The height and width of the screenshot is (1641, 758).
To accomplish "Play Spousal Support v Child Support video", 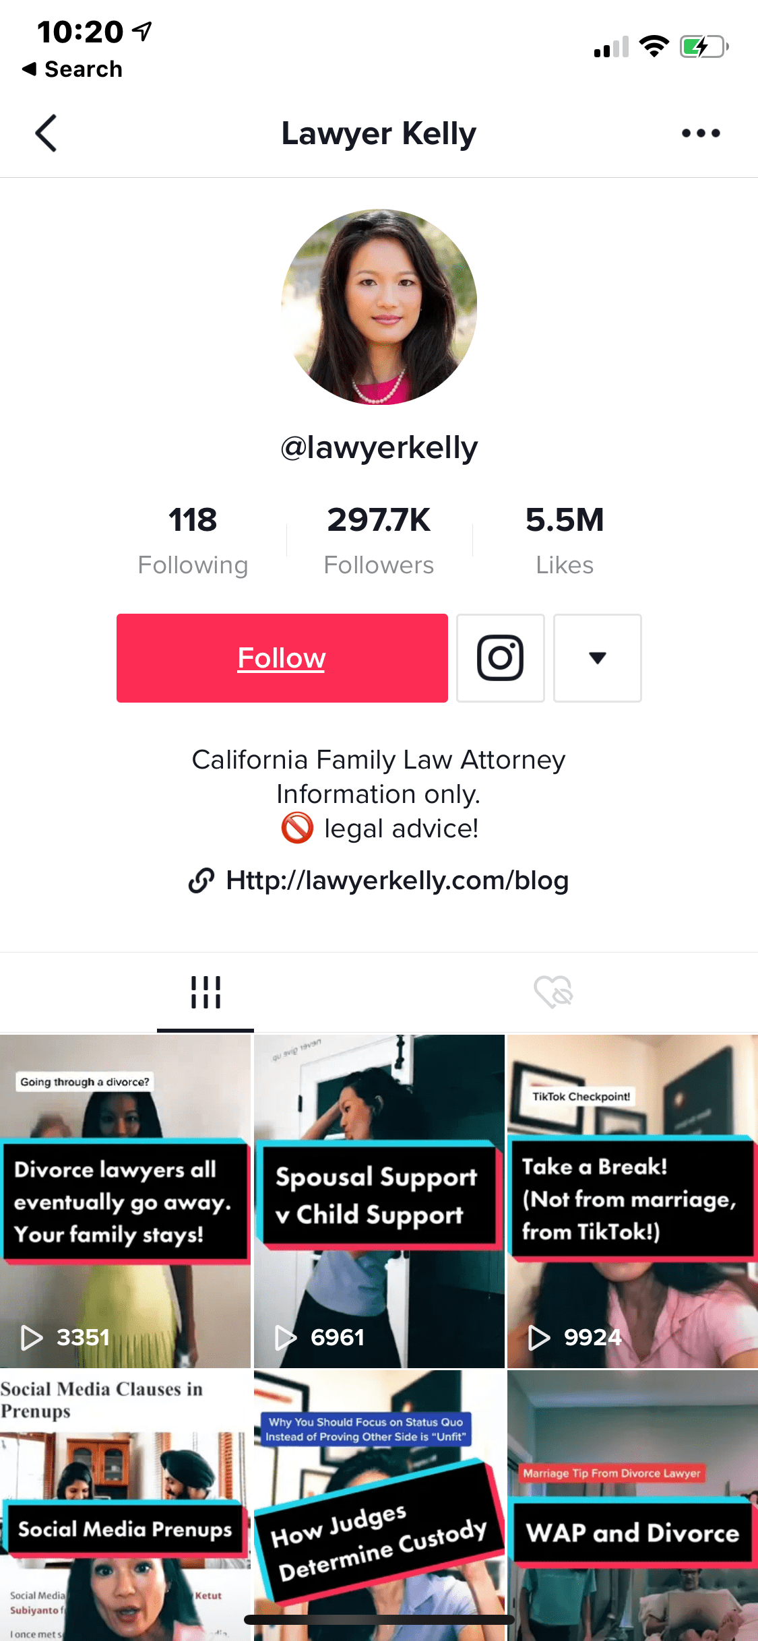I will [379, 1201].
